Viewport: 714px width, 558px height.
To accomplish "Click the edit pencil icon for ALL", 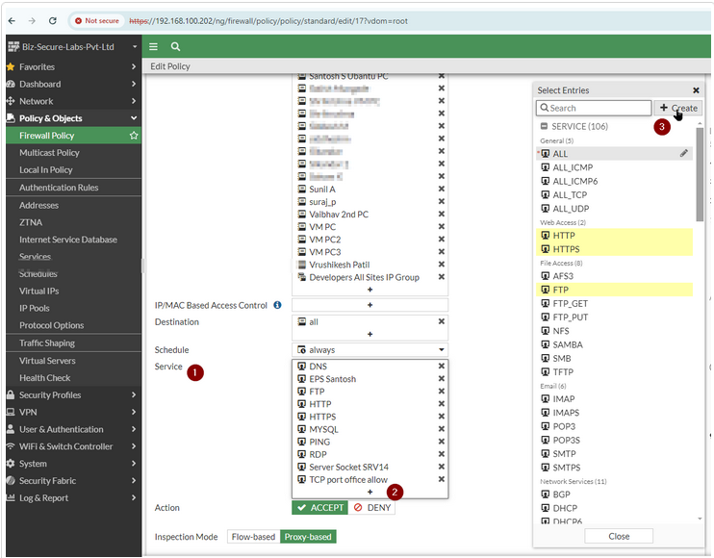I will click(x=684, y=153).
